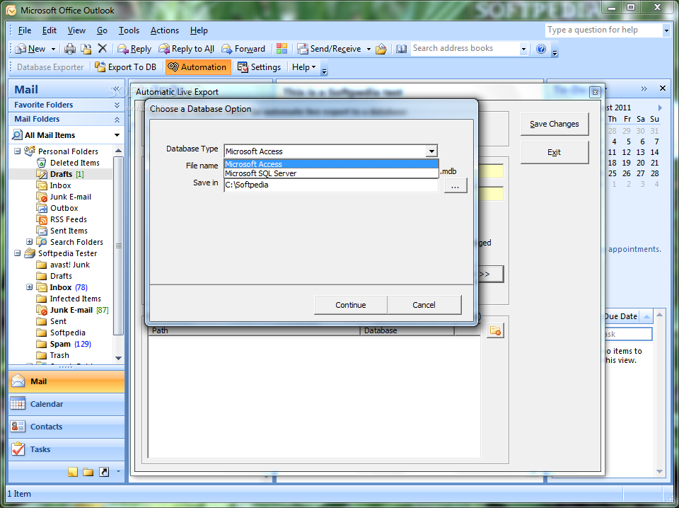Open the Help dropdown in Database Exporter toolbar
This screenshot has width=679, height=508.
pos(303,67)
